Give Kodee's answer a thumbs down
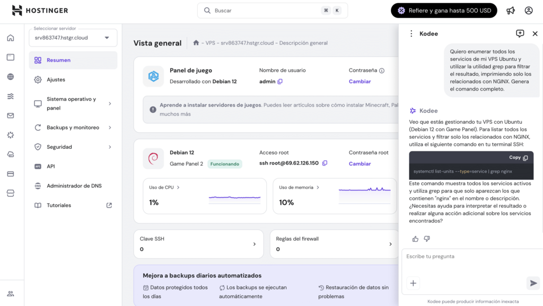 coord(427,239)
